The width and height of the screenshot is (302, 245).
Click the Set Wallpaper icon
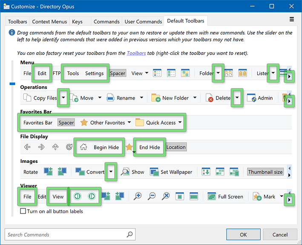point(154,172)
